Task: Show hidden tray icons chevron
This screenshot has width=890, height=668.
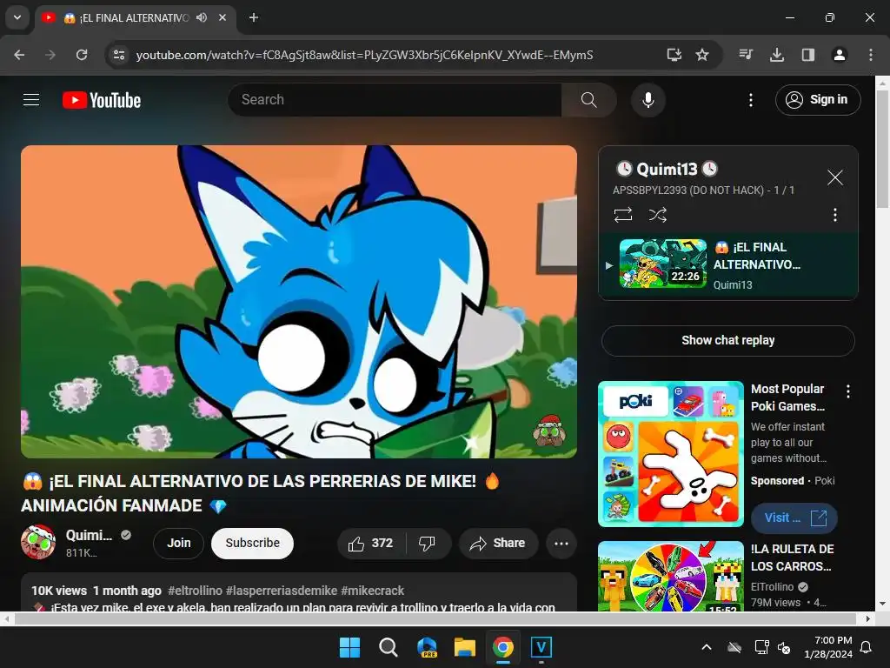Action: 706,647
